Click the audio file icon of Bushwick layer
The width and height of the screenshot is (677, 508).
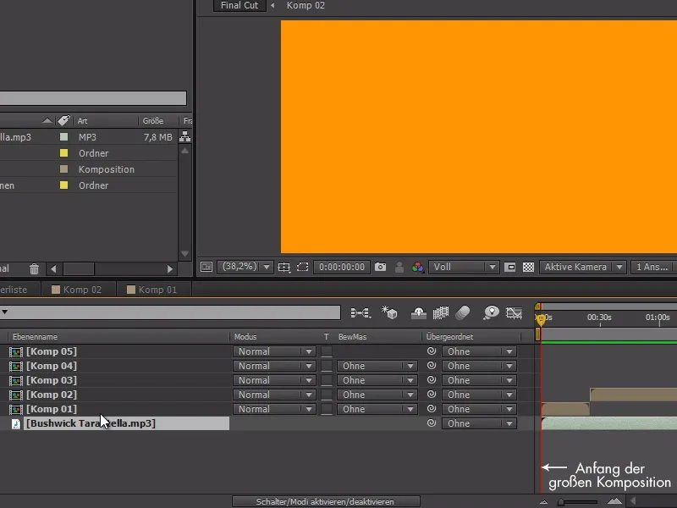click(16, 424)
